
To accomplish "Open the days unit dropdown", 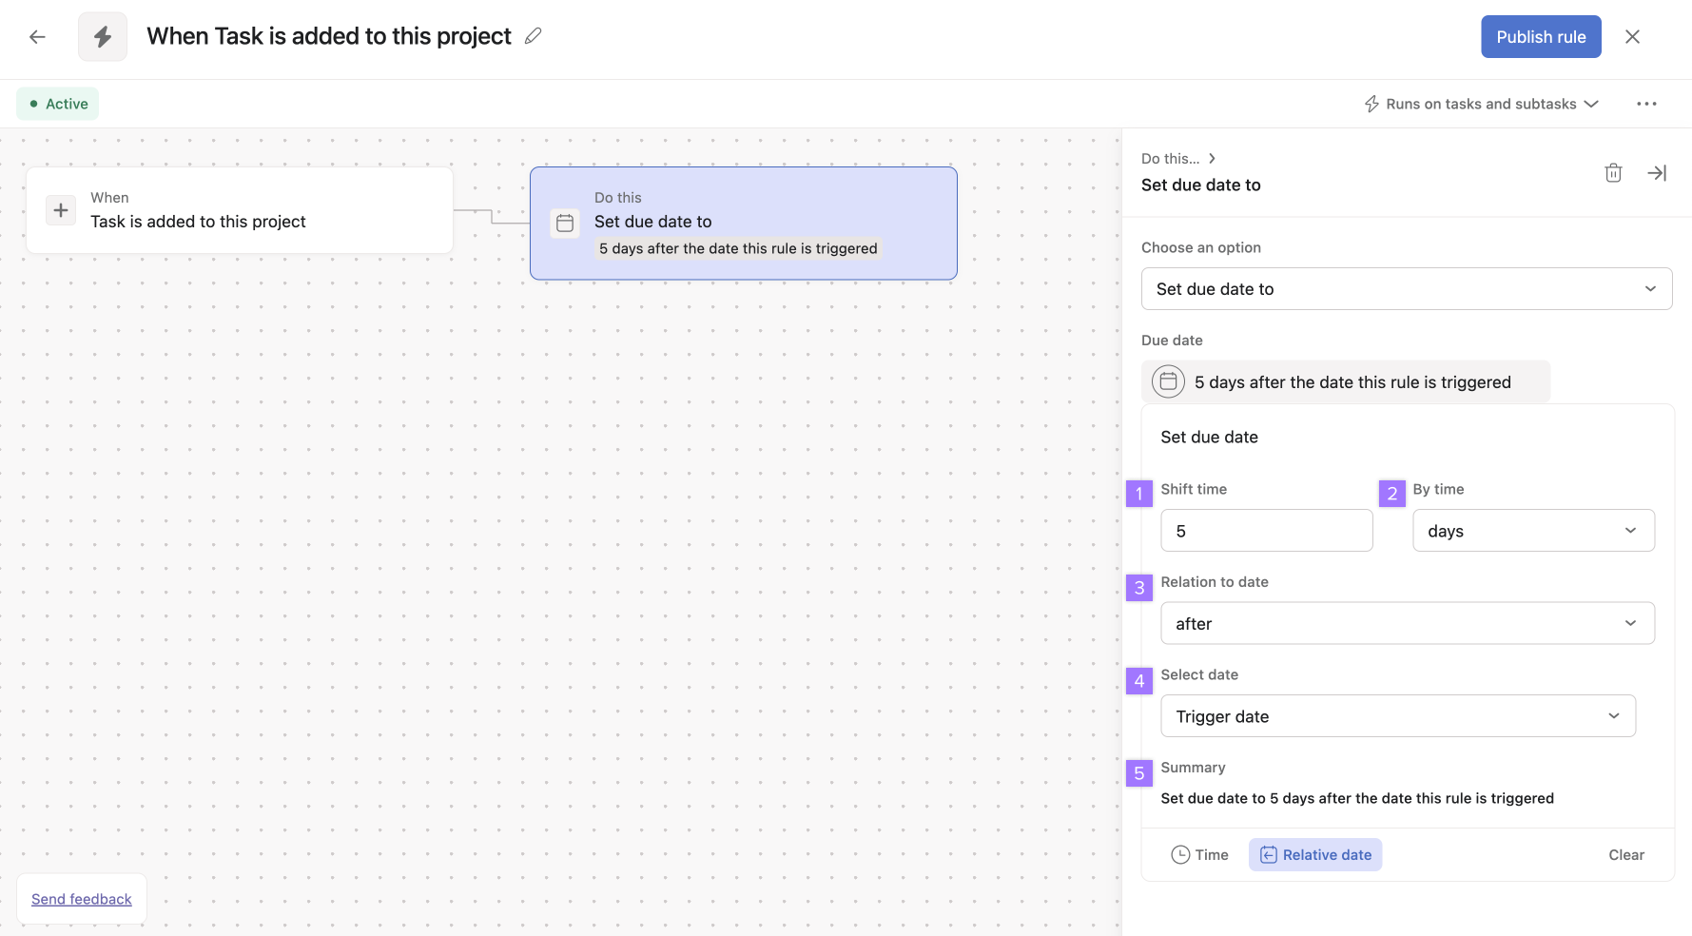I will (x=1533, y=530).
